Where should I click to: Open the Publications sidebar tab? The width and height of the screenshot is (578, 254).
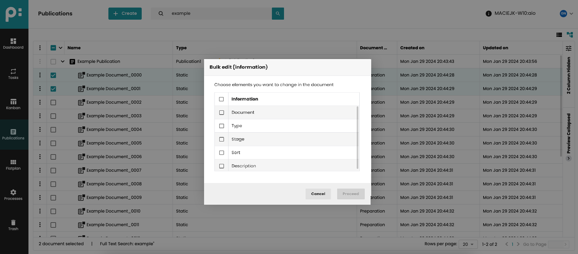click(x=13, y=135)
